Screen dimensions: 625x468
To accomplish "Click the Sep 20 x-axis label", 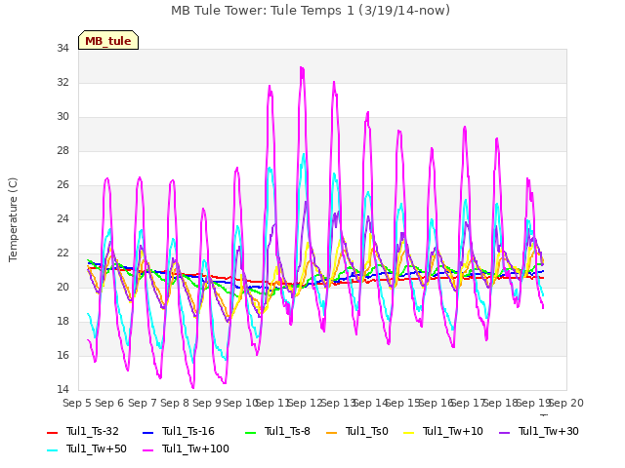I will 566,403.
